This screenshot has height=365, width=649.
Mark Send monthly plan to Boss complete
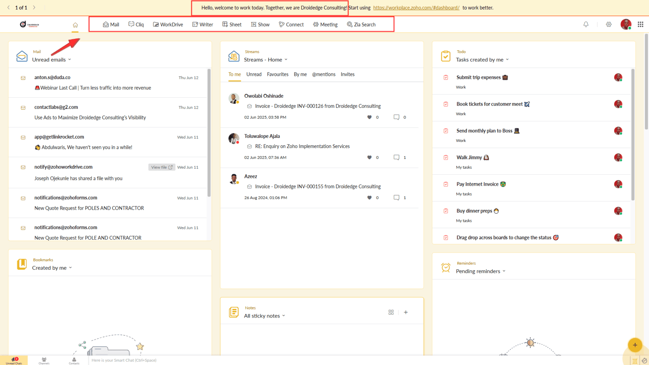pyautogui.click(x=446, y=131)
